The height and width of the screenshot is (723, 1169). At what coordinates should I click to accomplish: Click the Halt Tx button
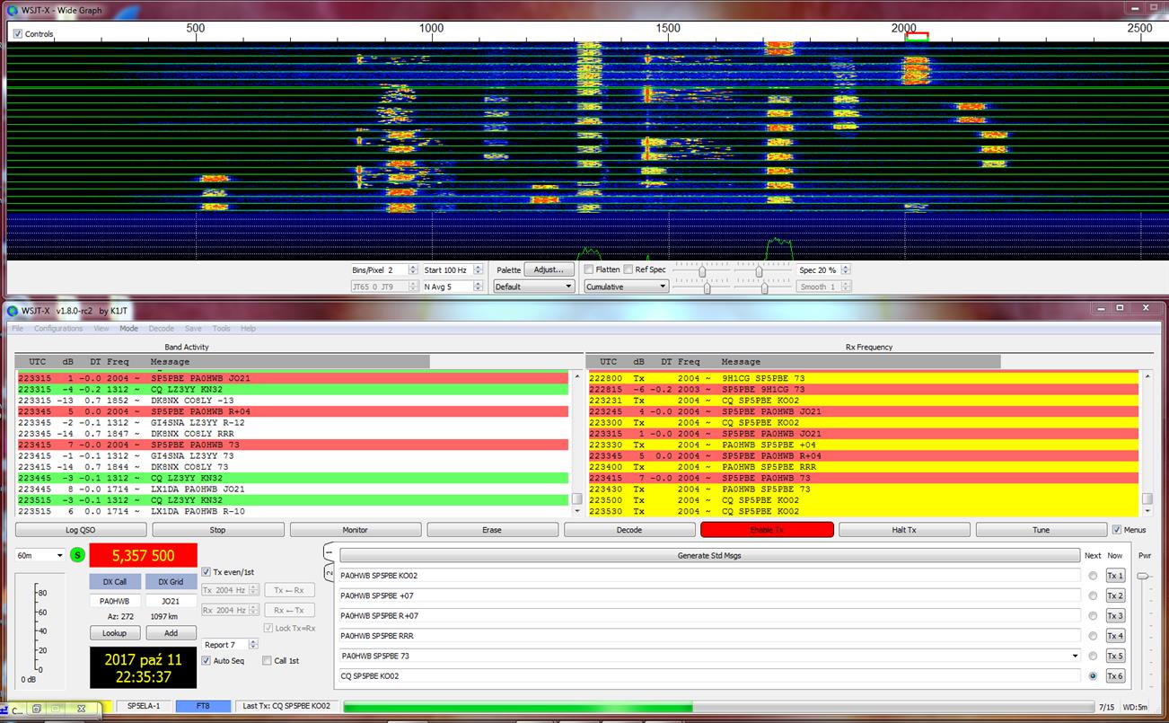pyautogui.click(x=904, y=530)
